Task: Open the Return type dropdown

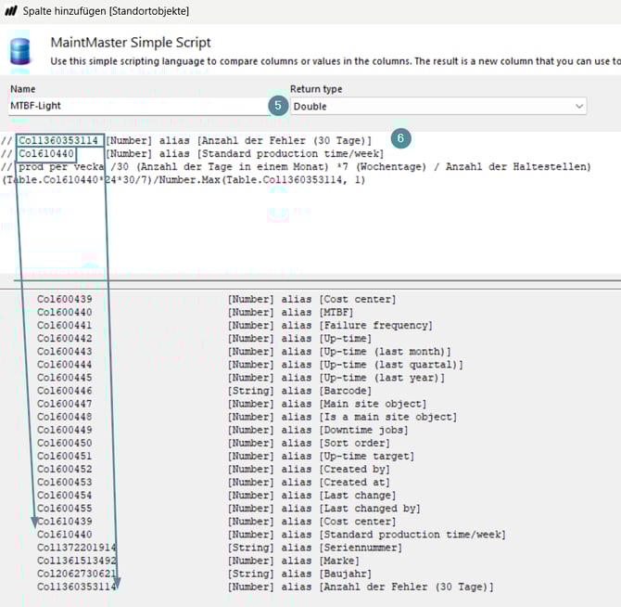Action: click(x=437, y=106)
